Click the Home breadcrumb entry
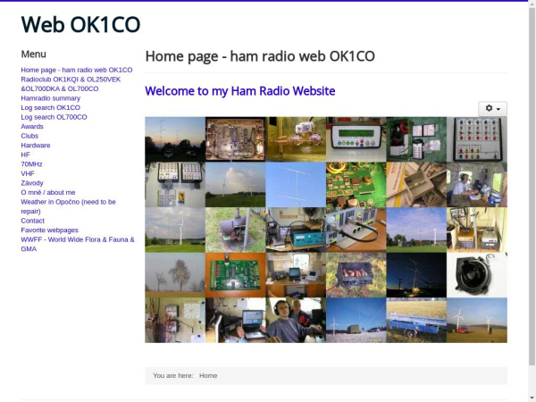Image resolution: width=536 pixels, height=402 pixels. click(x=208, y=376)
